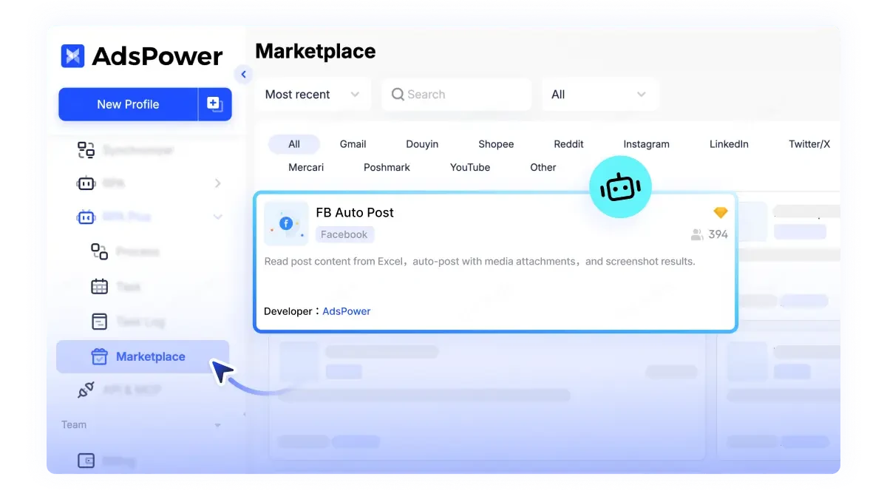Click the Marketplace page heading

coord(316,51)
